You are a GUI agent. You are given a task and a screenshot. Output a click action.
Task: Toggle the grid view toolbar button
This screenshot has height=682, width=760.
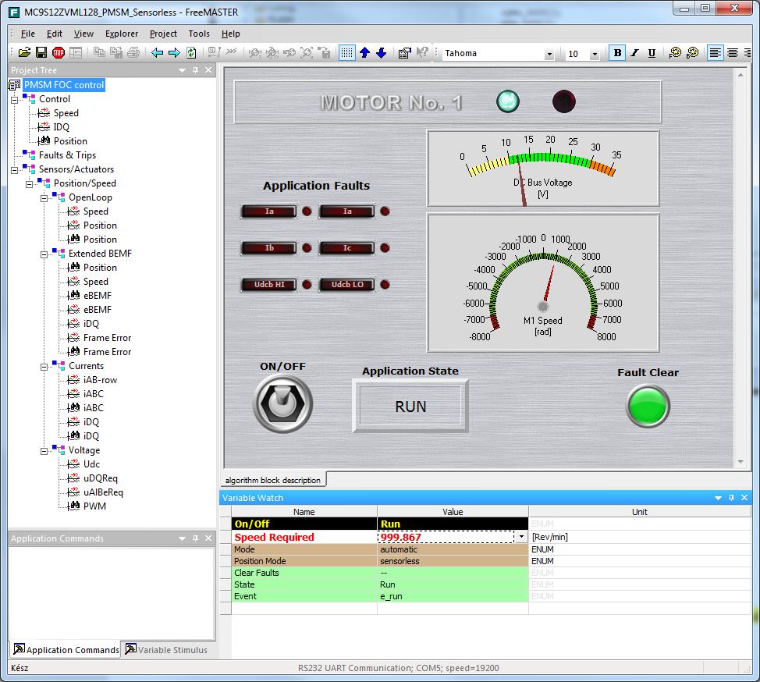pos(346,52)
